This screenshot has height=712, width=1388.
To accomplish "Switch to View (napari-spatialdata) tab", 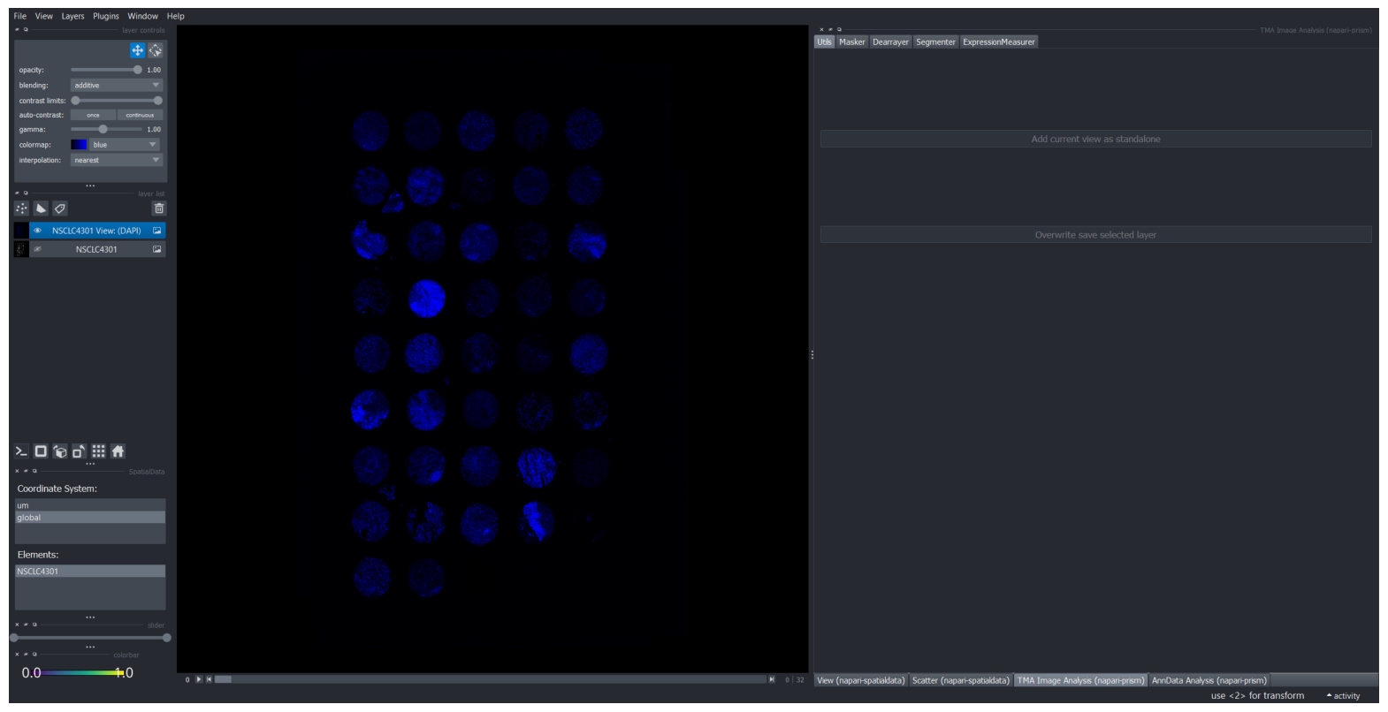I will pyautogui.click(x=861, y=680).
